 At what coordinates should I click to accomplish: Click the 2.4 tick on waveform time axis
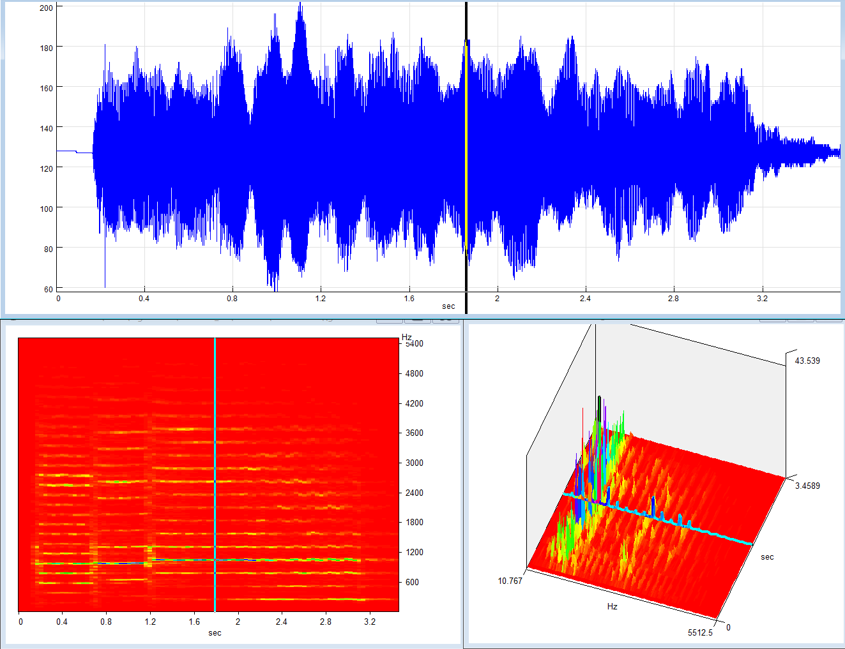[x=585, y=298]
